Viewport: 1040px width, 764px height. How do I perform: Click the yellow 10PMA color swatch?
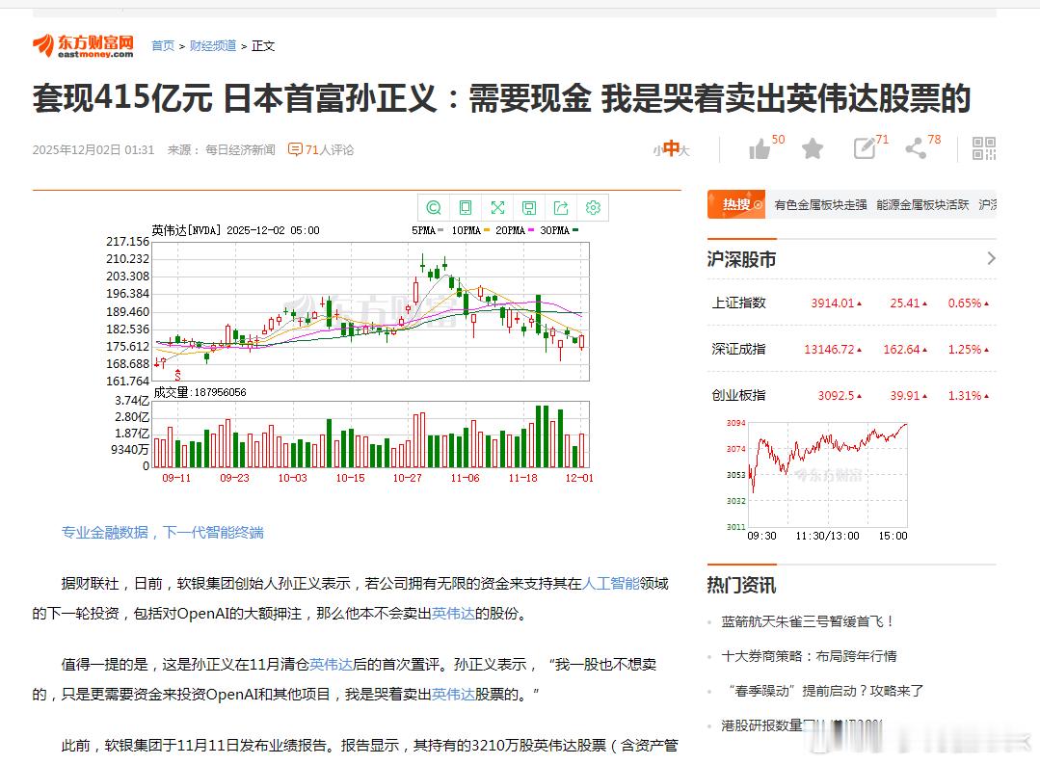(x=487, y=230)
